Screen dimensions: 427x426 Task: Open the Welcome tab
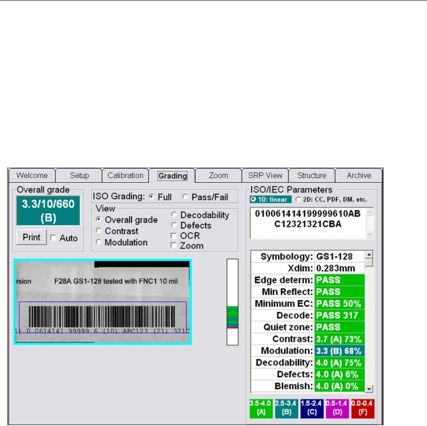(x=32, y=175)
